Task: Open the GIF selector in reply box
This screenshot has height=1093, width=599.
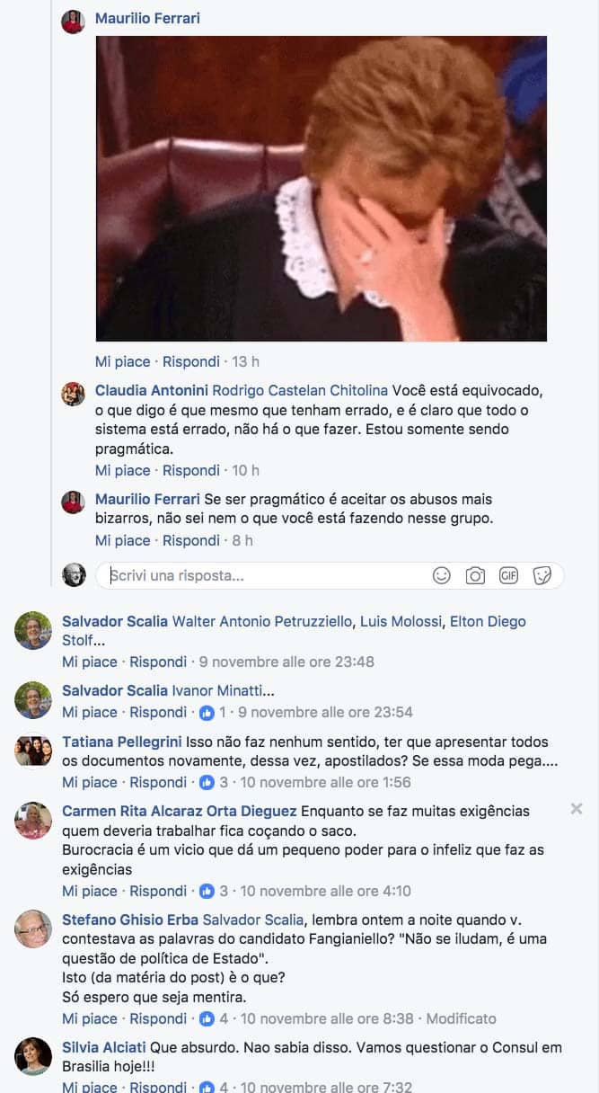Action: tap(509, 575)
